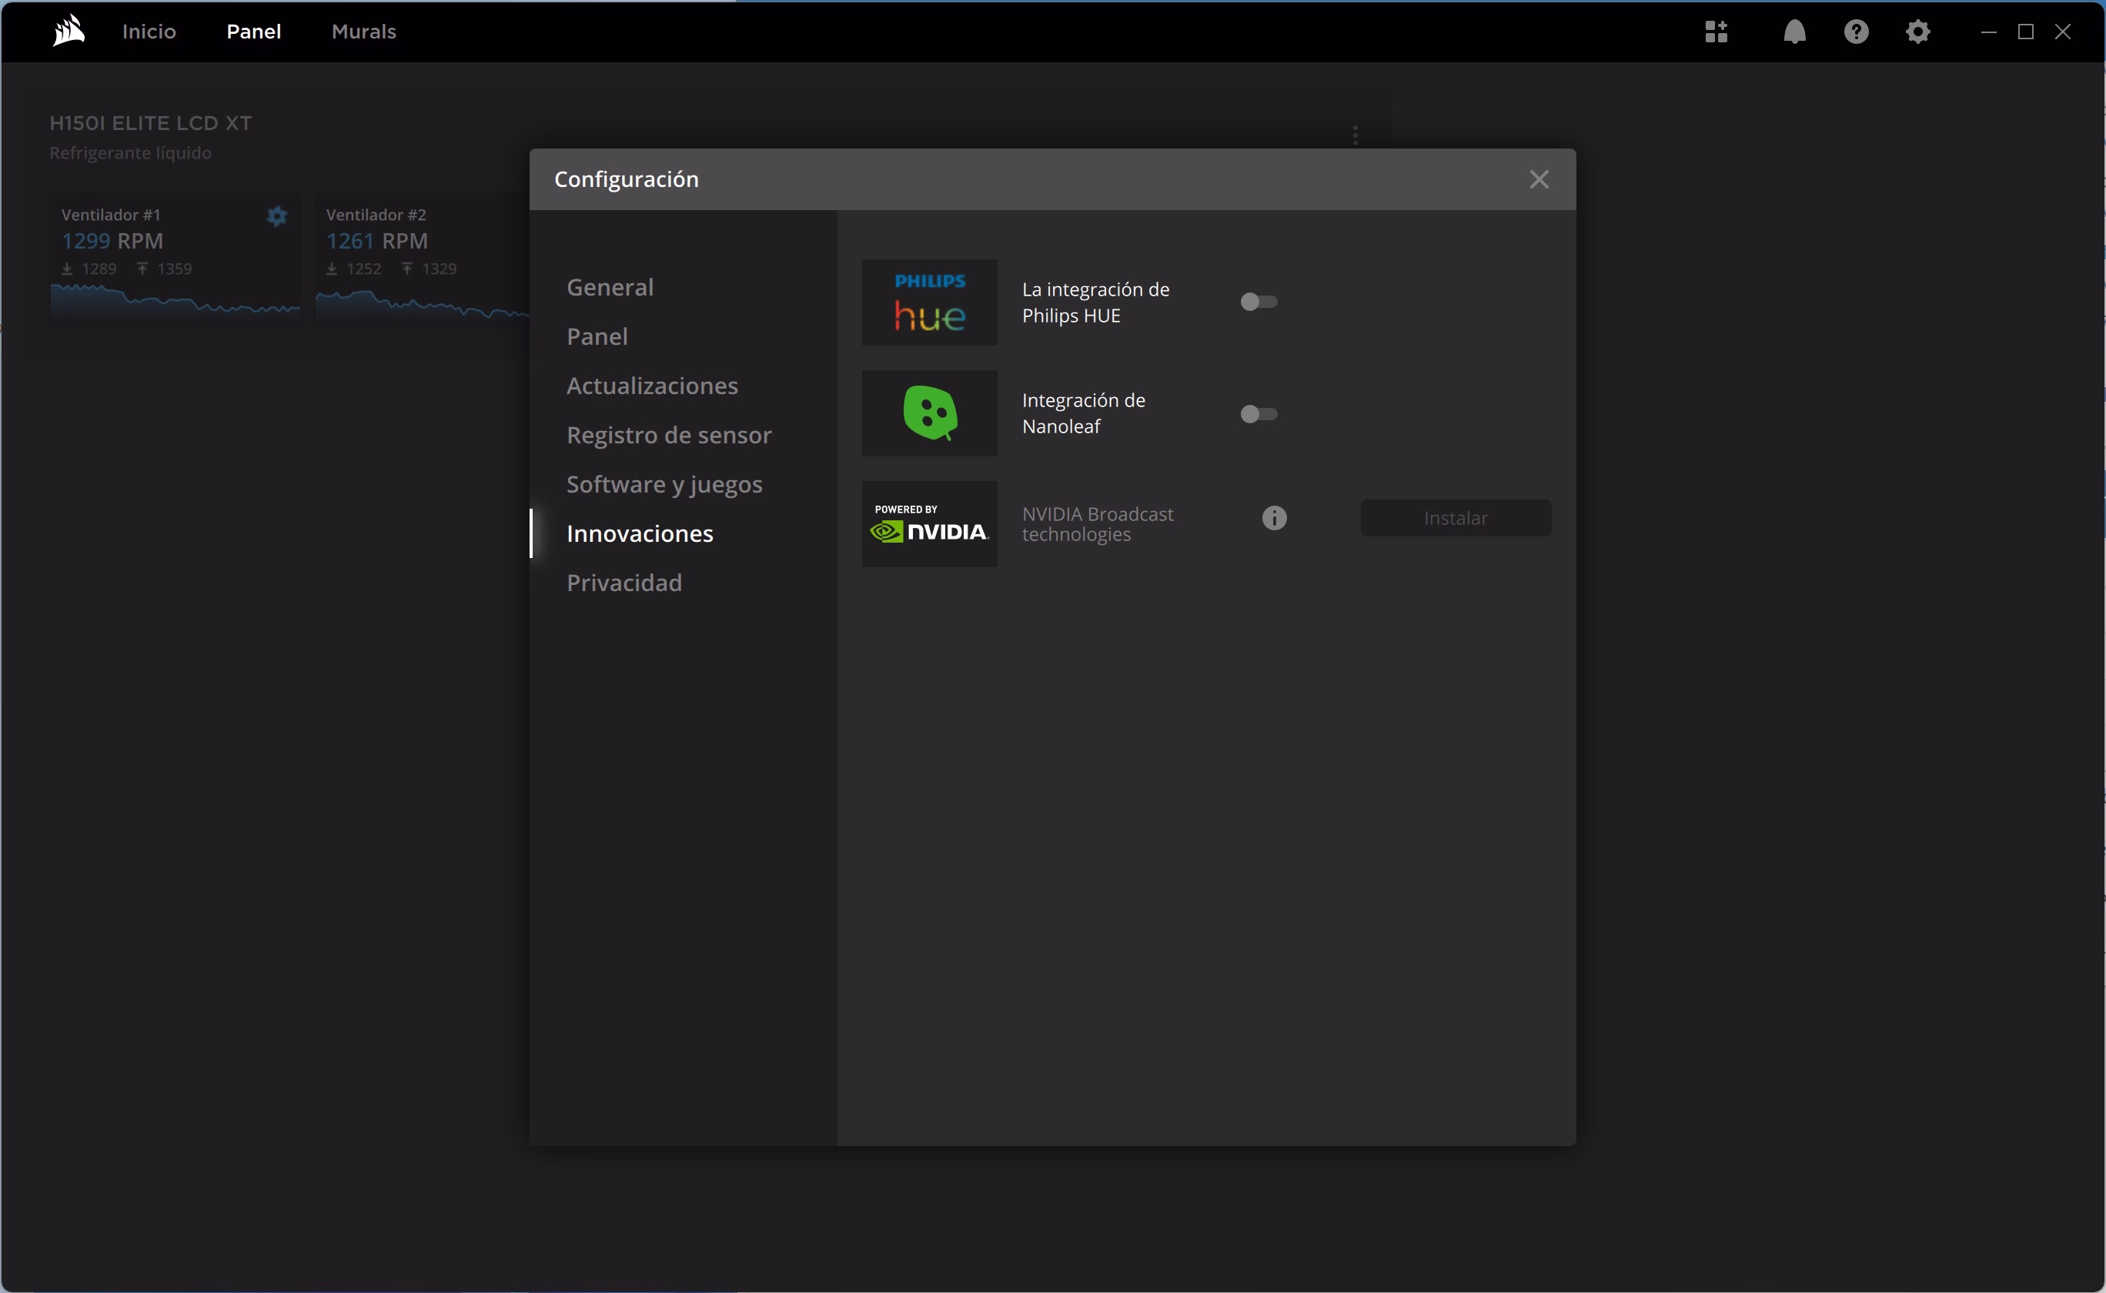Enable Nanoleaf integration toggle

[x=1258, y=414]
